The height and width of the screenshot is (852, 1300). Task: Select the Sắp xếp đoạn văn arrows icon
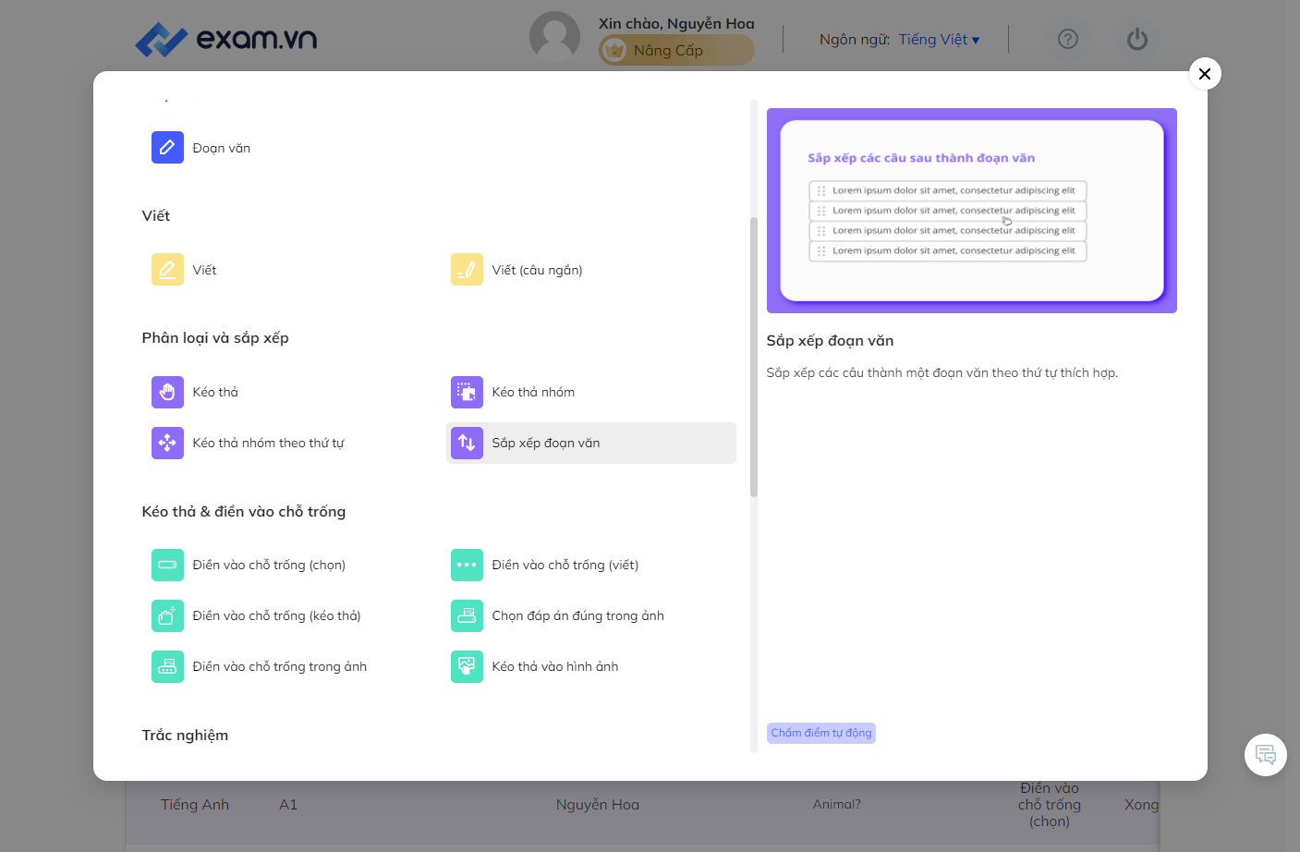(467, 443)
